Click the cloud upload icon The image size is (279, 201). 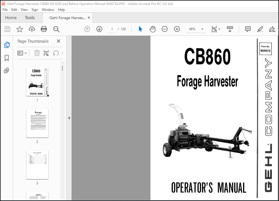[32, 29]
